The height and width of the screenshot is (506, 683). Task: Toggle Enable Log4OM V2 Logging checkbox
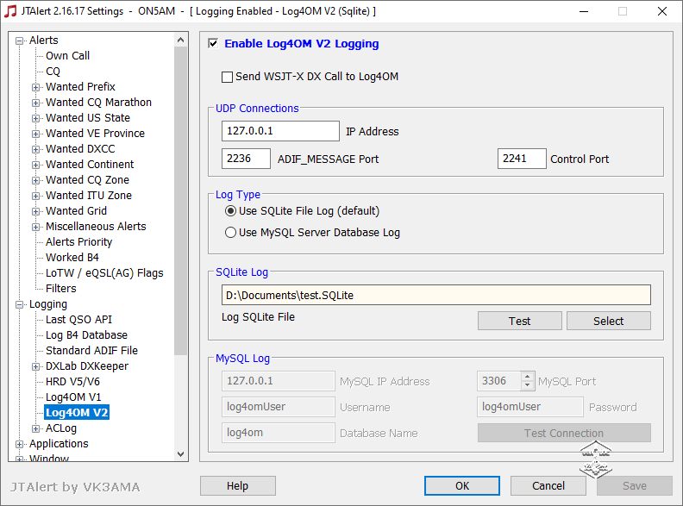[x=213, y=44]
